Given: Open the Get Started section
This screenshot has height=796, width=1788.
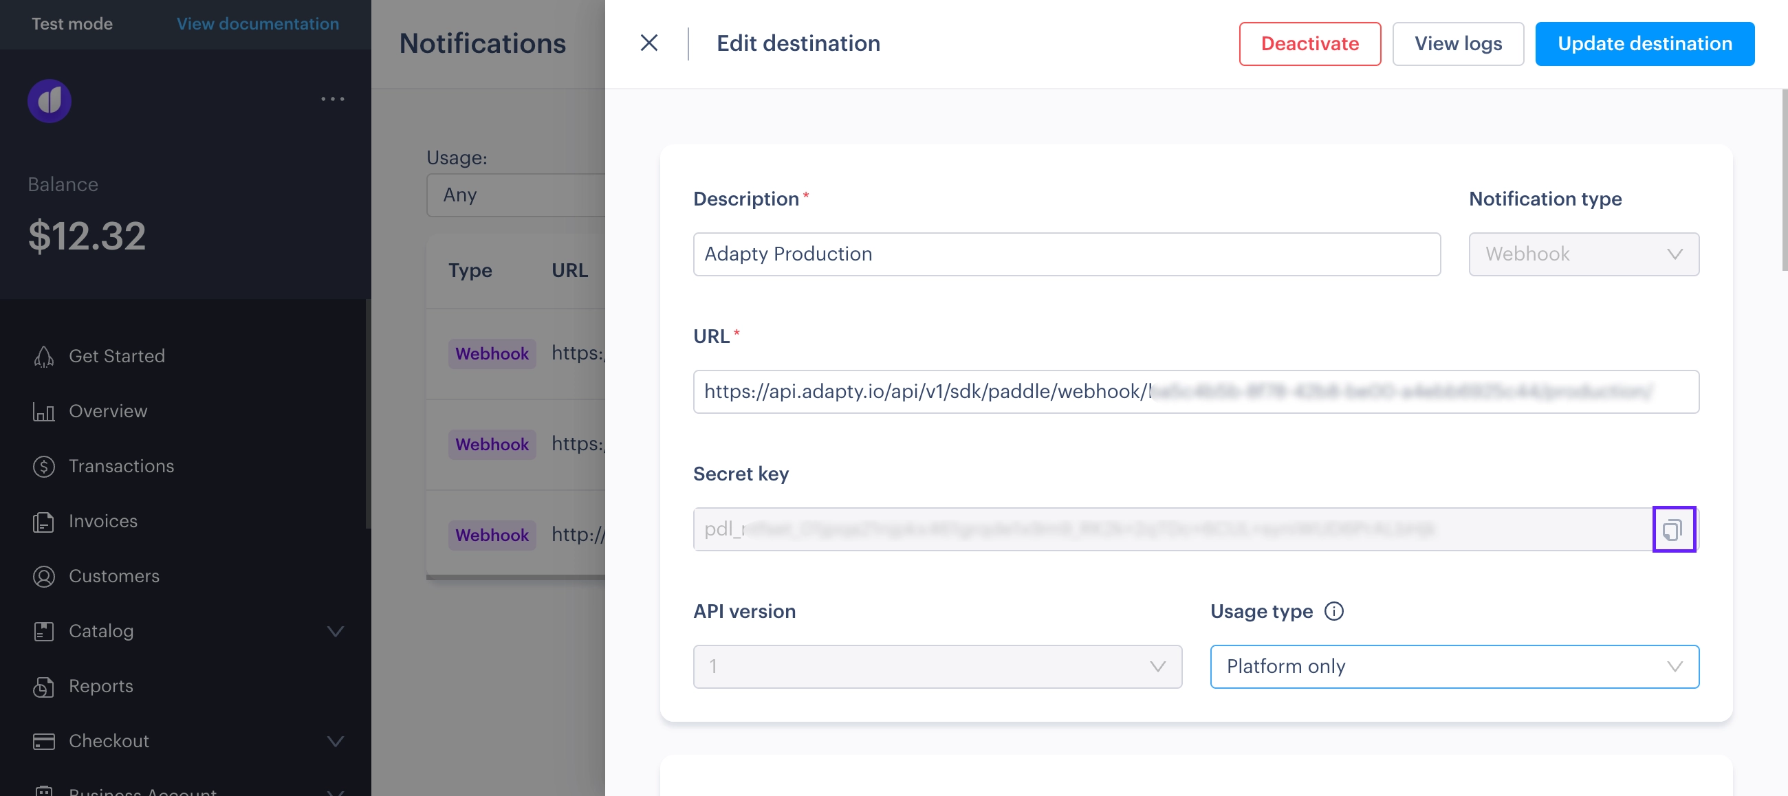Looking at the screenshot, I should [x=118, y=356].
